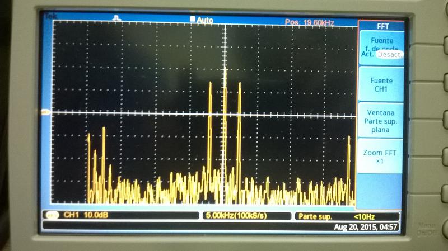Click the FFT menu title
The image size is (448, 251).
tap(381, 26)
